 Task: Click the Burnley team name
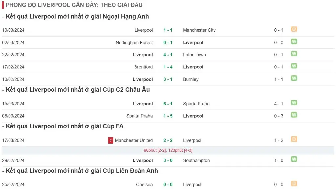(x=191, y=79)
